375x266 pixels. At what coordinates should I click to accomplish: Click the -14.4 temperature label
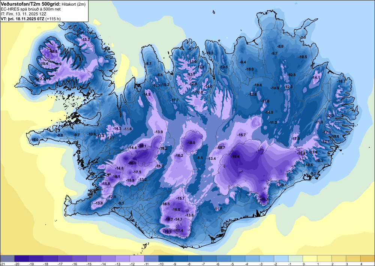coord(132,148)
